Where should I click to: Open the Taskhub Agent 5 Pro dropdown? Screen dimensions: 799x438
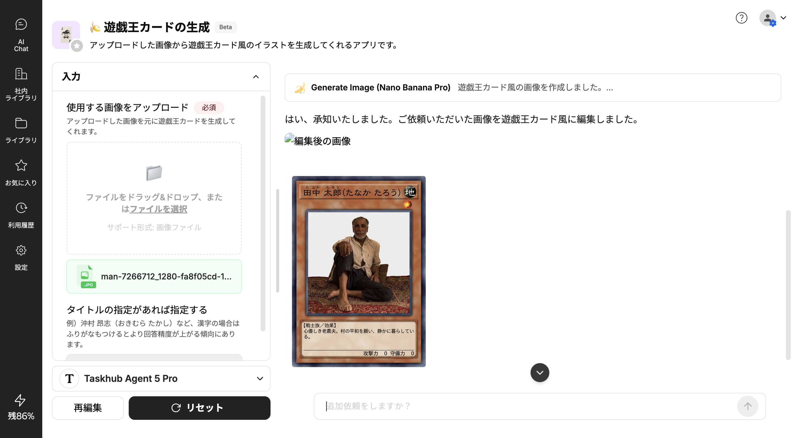(161, 378)
